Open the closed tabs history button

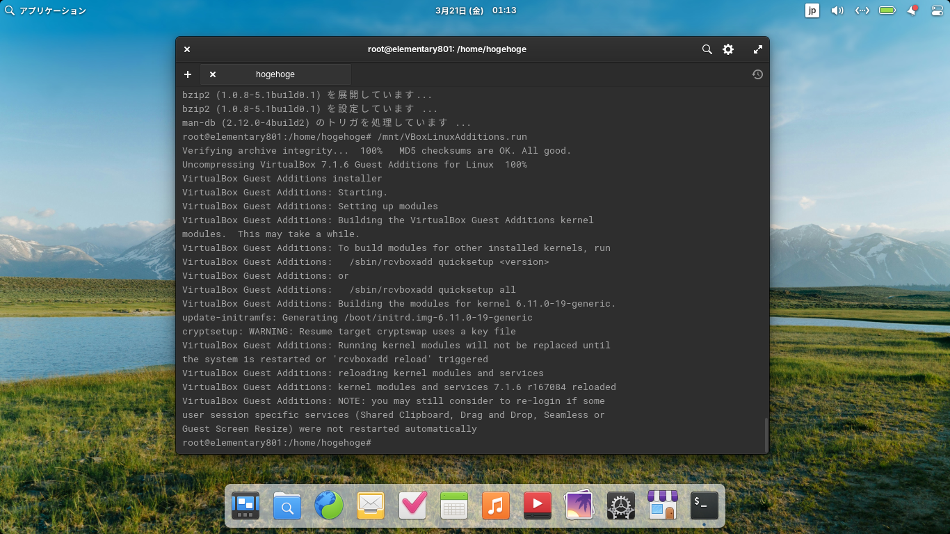tap(757, 74)
